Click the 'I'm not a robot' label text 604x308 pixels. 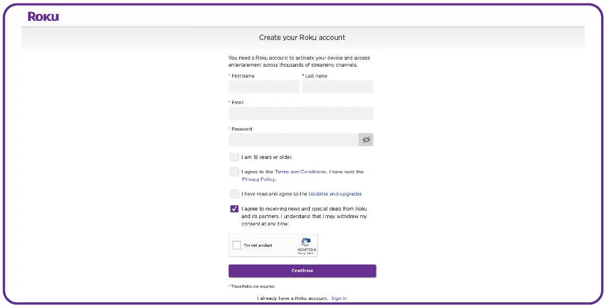(258, 245)
